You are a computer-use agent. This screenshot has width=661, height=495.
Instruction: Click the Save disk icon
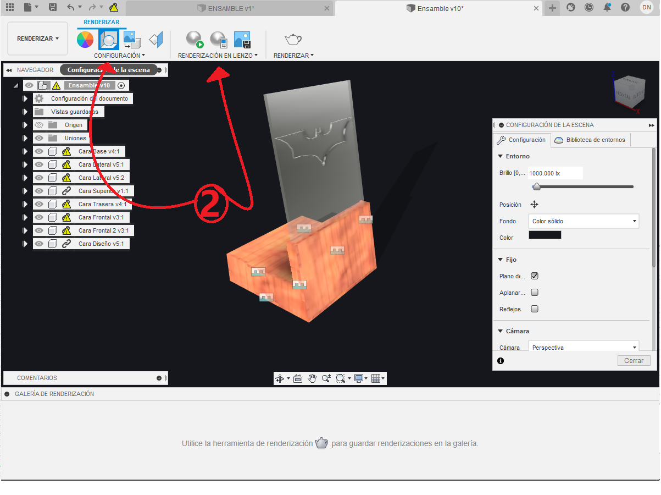click(x=53, y=7)
